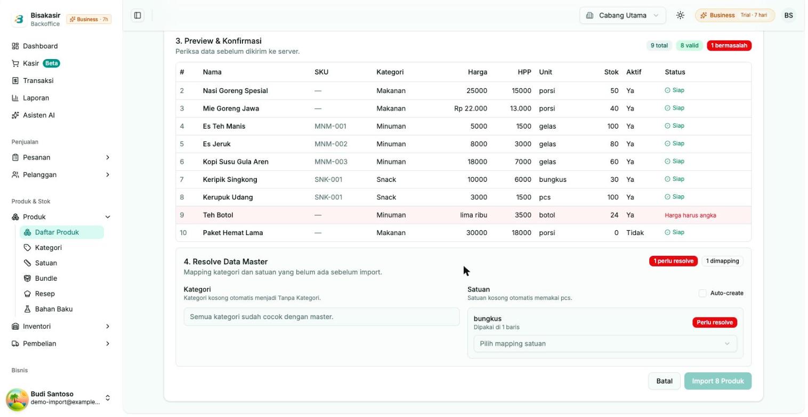The height and width of the screenshot is (417, 808).
Task: Select the Teh Botol row name
Action: click(217, 215)
